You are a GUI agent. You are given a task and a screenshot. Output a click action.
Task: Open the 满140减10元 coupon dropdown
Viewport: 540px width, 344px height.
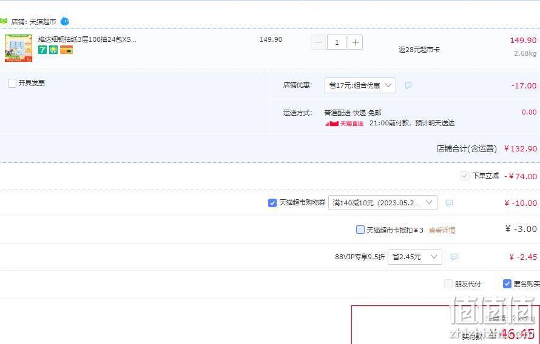click(x=383, y=203)
